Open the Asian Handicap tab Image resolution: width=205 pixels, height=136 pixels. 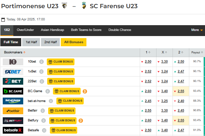pos(52,30)
